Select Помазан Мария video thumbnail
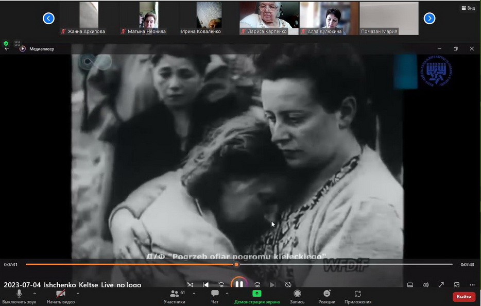Image resolution: width=481 pixels, height=306 pixels. pyautogui.click(x=389, y=18)
